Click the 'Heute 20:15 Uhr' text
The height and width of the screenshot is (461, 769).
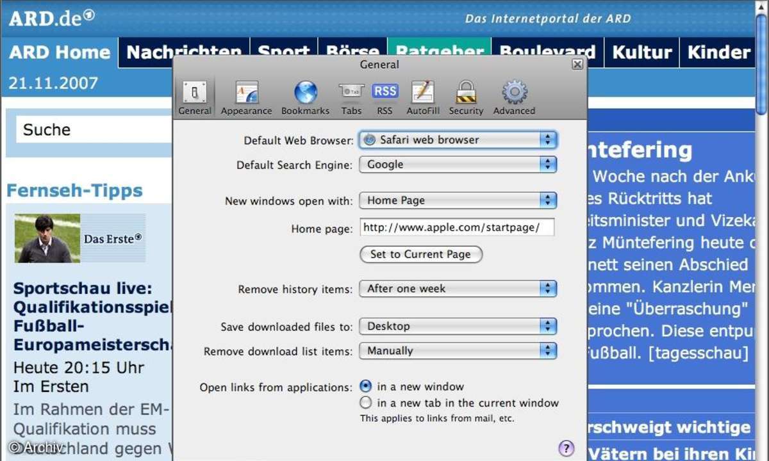79,368
